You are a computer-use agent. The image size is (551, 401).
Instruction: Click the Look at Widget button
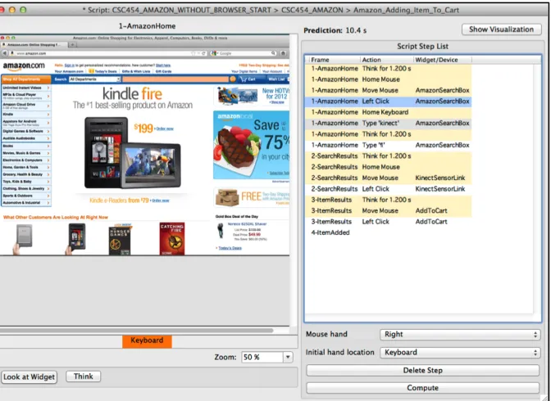click(x=30, y=376)
